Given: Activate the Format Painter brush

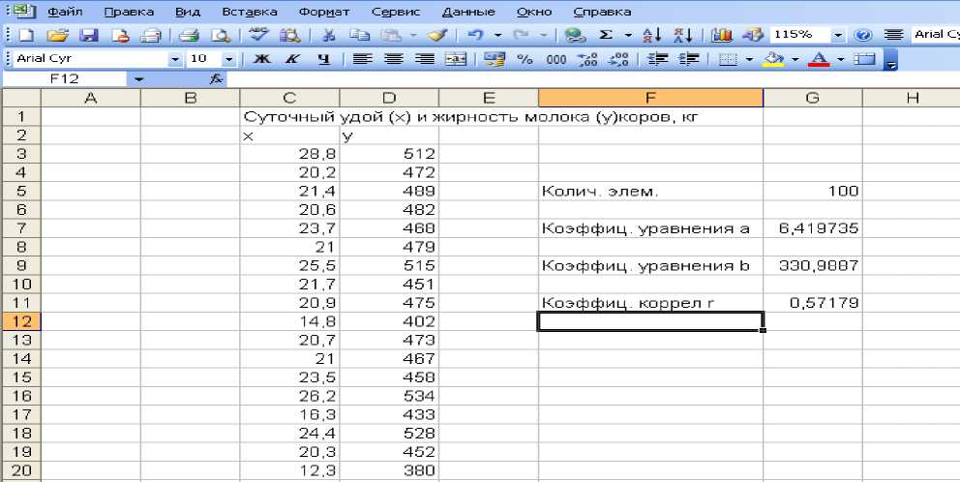Looking at the screenshot, I should pos(437,35).
